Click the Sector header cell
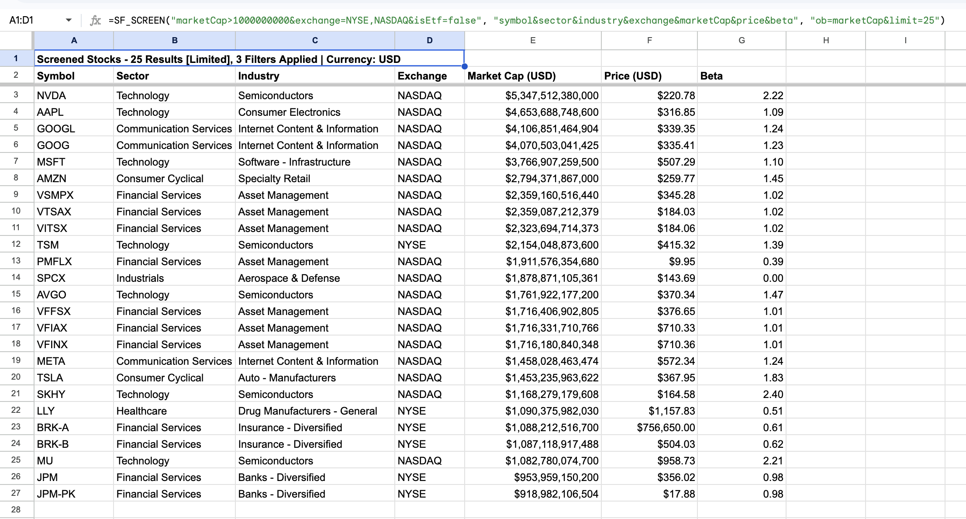This screenshot has height=519, width=966. click(175, 76)
